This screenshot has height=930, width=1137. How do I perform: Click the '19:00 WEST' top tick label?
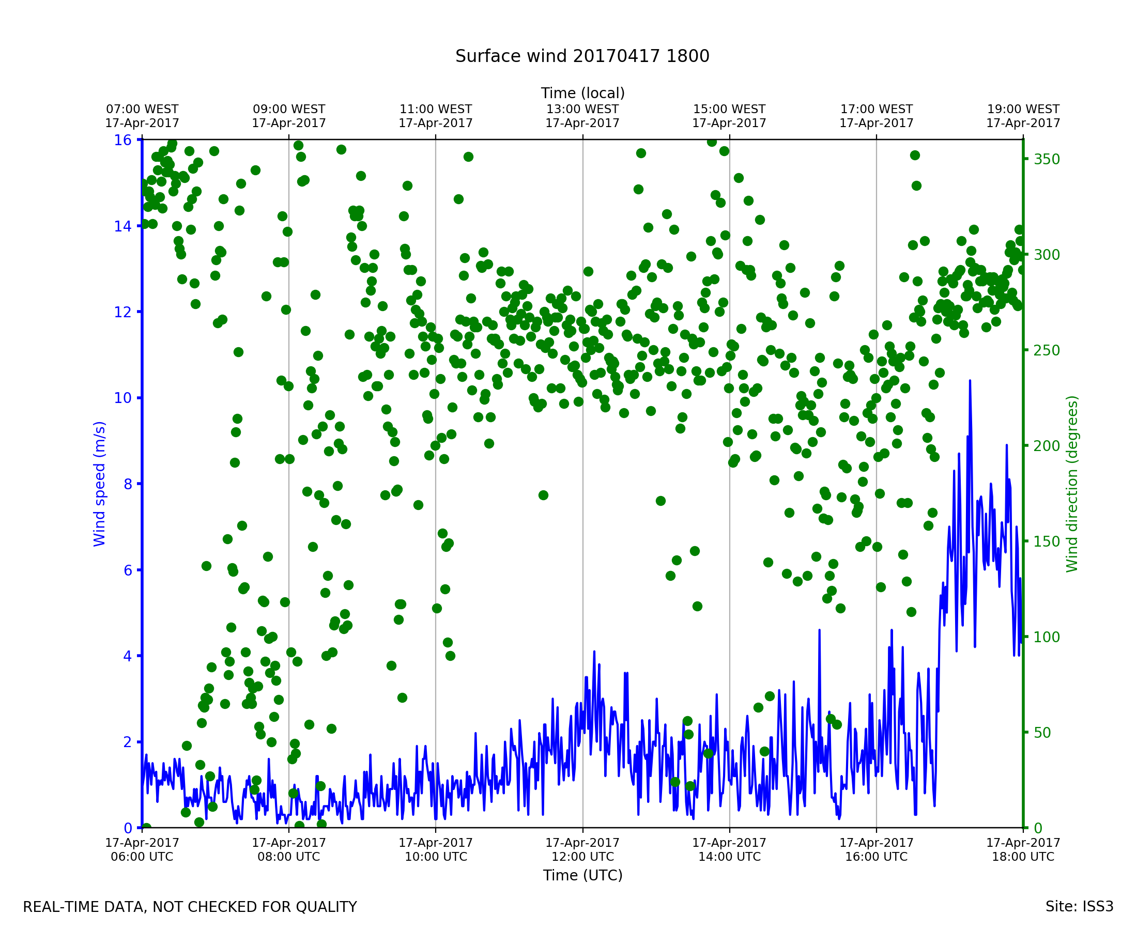click(x=1023, y=110)
